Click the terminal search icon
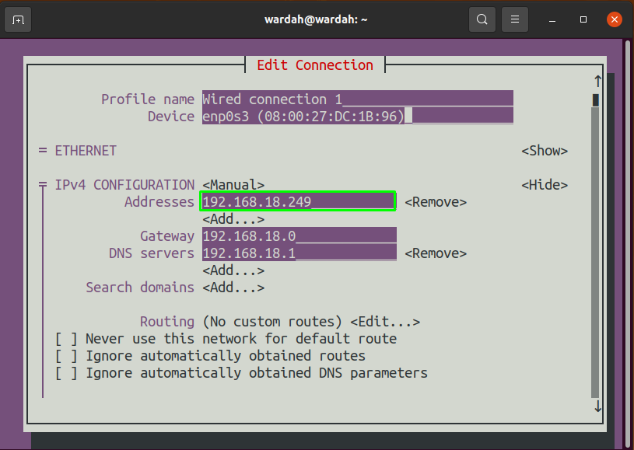This screenshot has height=450, width=634. 482,19
